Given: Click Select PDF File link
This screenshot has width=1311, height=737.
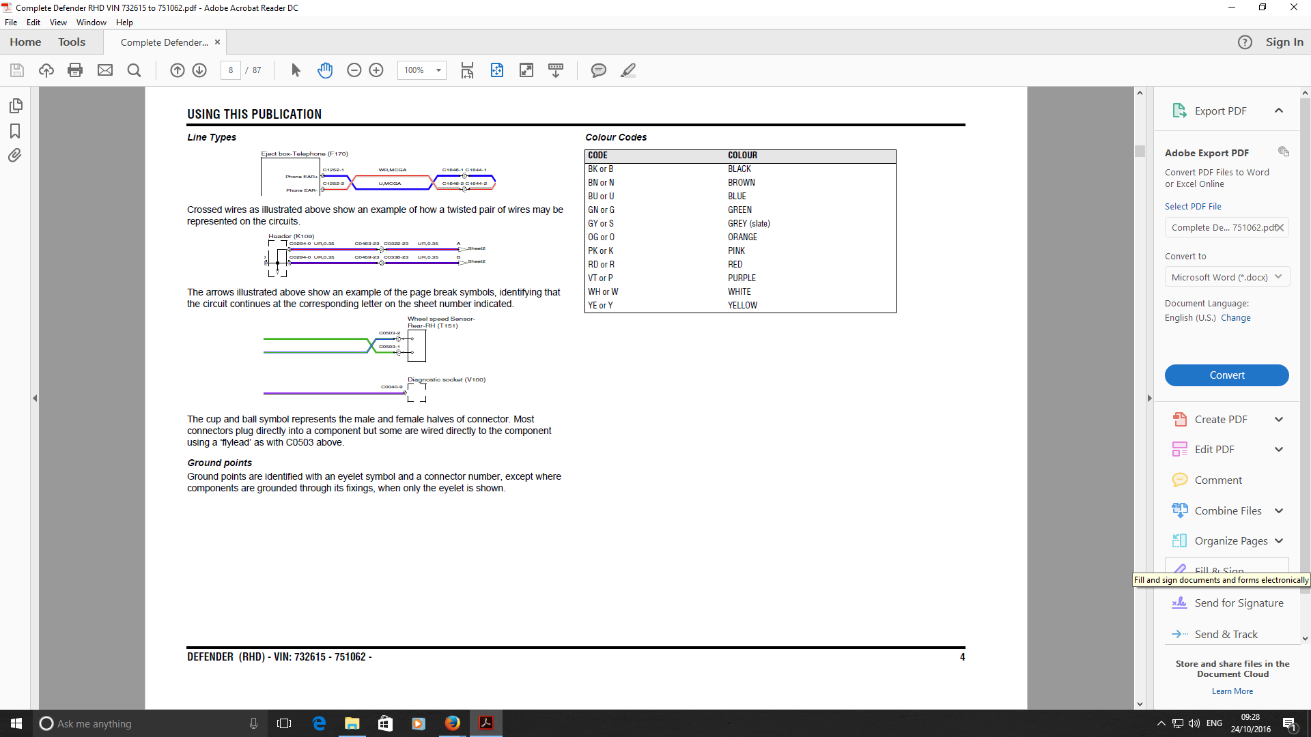Looking at the screenshot, I should pos(1193,207).
